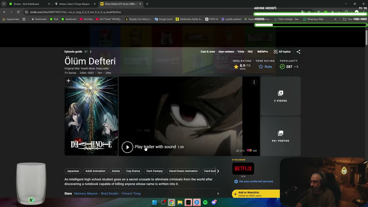368x207 pixels.
Task: Open the Trivia page
Action: coord(241,52)
